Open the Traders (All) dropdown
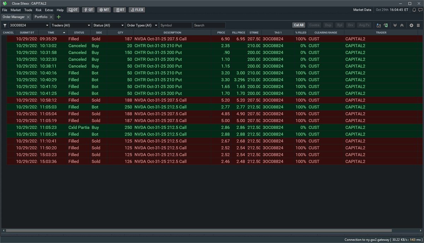Screen dimensions: 424x243 click(71, 25)
